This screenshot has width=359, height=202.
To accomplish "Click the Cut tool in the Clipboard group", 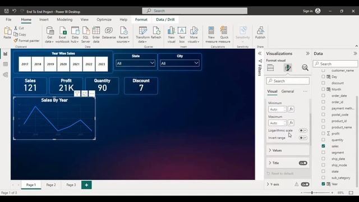I will click(x=19, y=28).
